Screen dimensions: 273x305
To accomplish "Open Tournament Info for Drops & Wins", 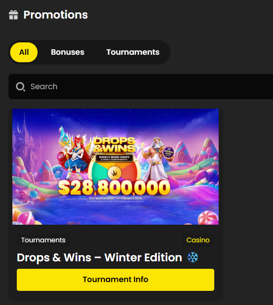I will point(115,280).
